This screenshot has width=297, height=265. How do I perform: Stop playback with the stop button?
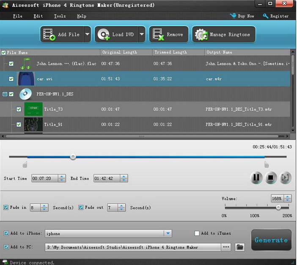pyautogui.click(x=271, y=178)
